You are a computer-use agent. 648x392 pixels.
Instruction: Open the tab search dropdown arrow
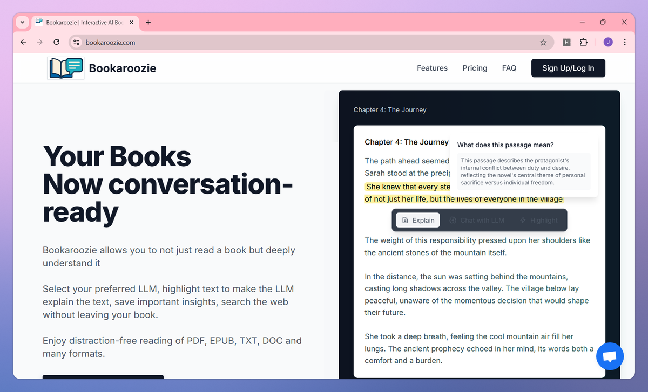(x=22, y=22)
